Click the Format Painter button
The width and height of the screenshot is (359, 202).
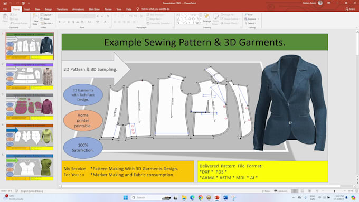pyautogui.click(x=19, y=23)
